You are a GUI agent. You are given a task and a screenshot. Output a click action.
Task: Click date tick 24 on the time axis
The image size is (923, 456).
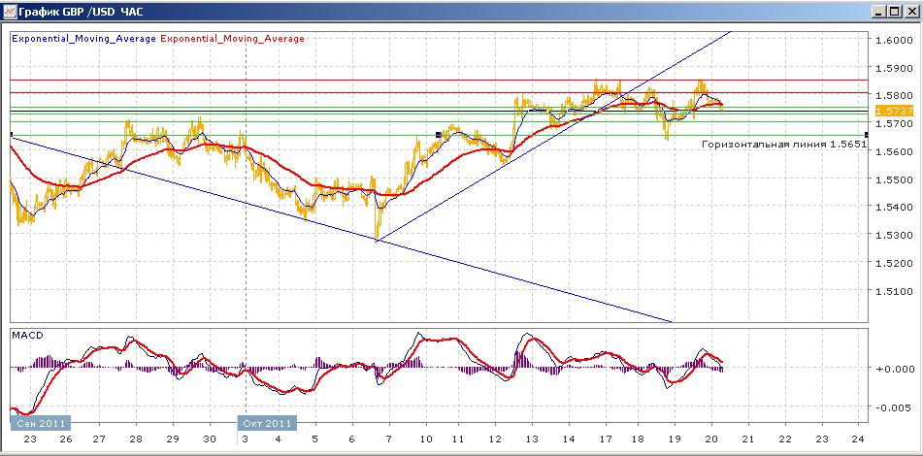coord(858,439)
